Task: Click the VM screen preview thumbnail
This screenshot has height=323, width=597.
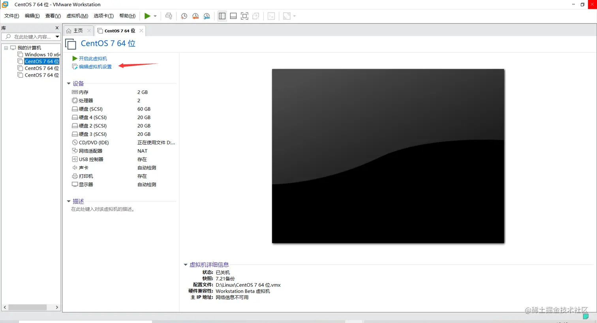Action: point(388,156)
